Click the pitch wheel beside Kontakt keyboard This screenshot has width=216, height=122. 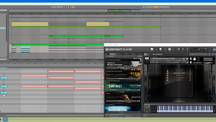pos(146,108)
